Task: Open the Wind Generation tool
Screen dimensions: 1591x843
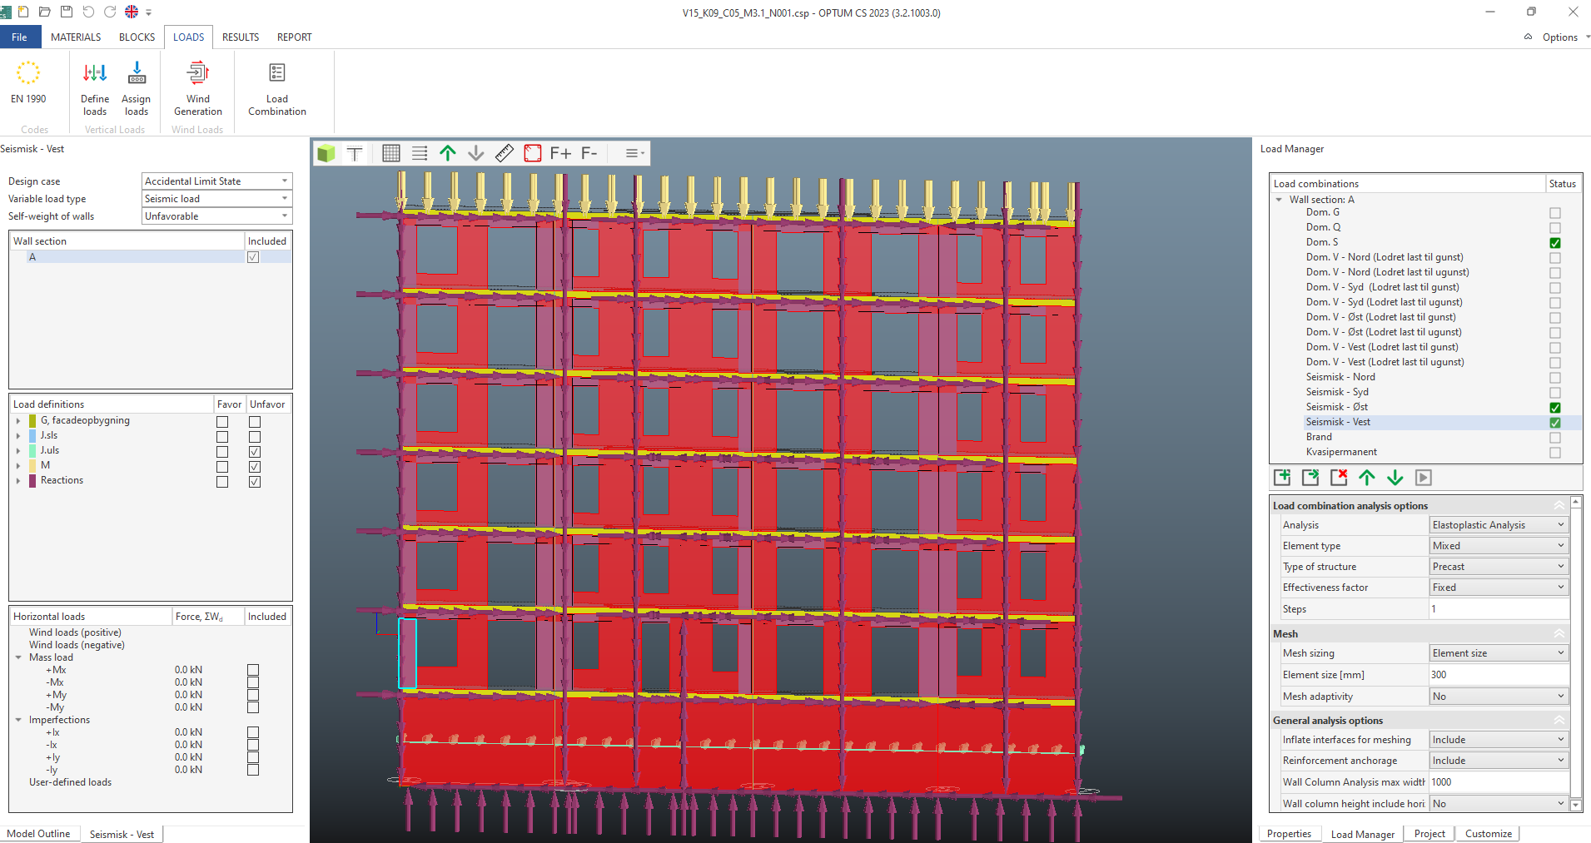Action: [x=196, y=87]
